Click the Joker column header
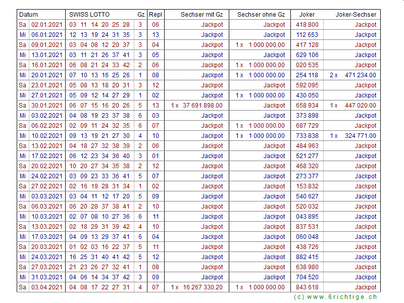The width and height of the screenshot is (404, 303). tap(307, 15)
